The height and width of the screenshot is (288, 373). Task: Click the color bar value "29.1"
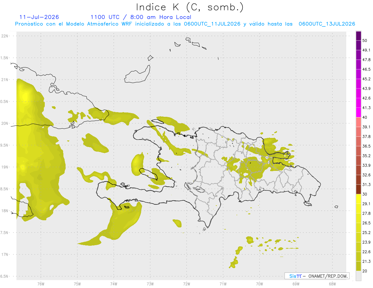tap(366, 204)
